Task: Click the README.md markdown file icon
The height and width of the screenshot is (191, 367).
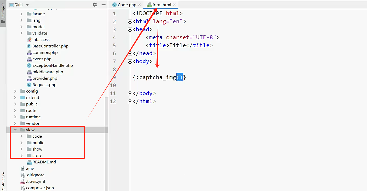Action: pyautogui.click(x=29, y=162)
